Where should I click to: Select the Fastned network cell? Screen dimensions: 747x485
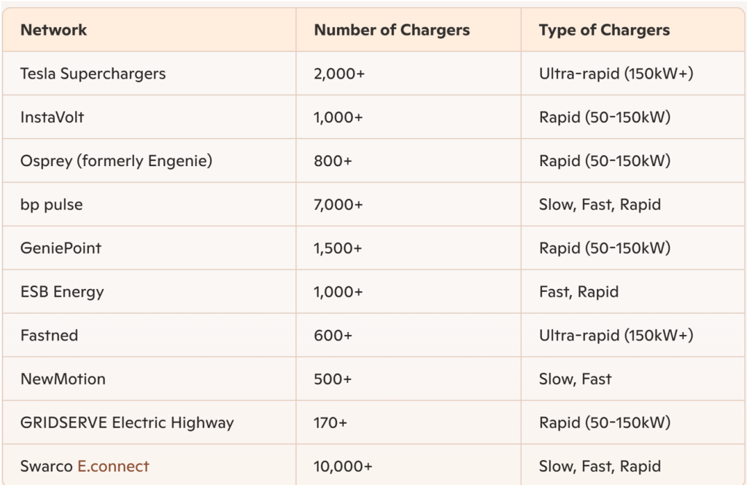click(49, 335)
